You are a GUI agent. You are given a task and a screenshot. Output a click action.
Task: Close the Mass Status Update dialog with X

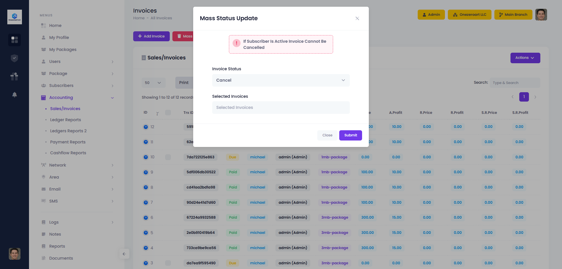pyautogui.click(x=357, y=18)
